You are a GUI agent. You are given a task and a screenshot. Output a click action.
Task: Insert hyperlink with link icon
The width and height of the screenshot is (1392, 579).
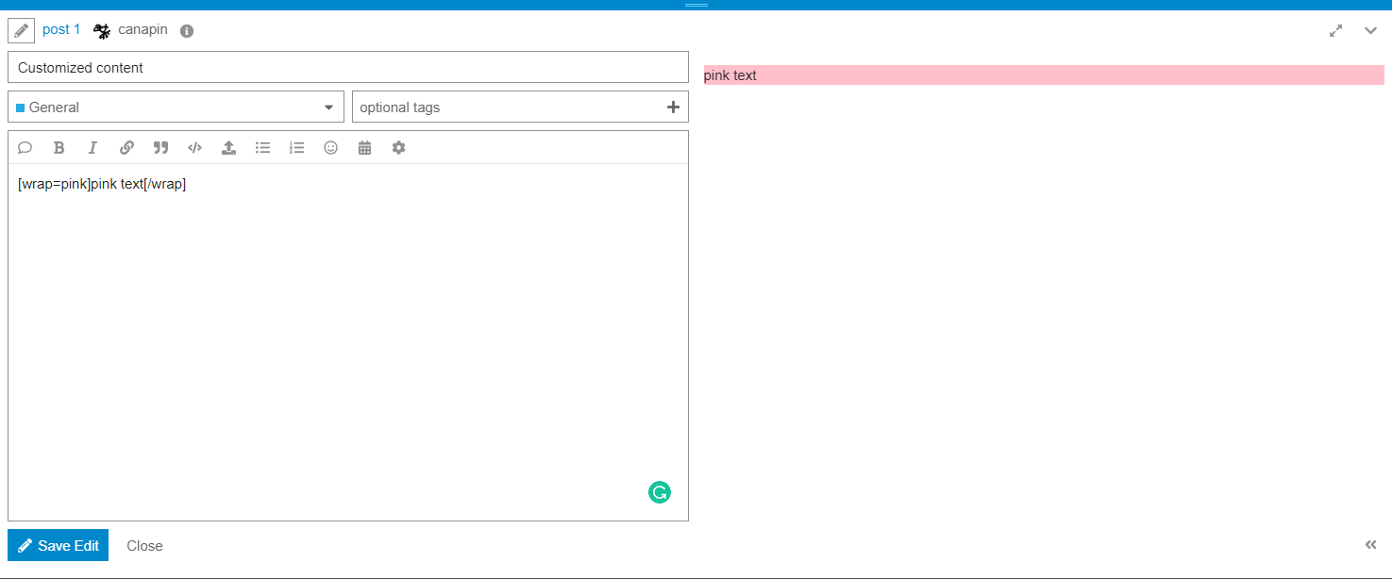pos(126,147)
